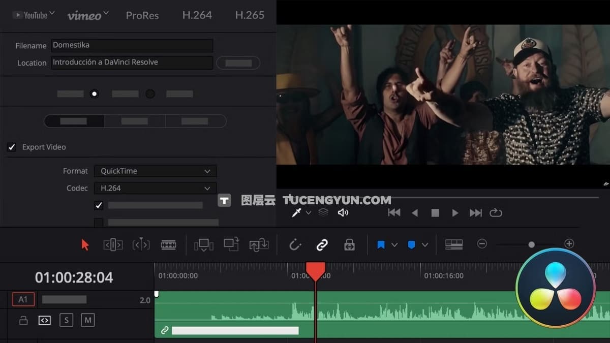Expand the YouTube preset dropdown arrow
Image resolution: width=610 pixels, height=343 pixels.
click(x=52, y=14)
